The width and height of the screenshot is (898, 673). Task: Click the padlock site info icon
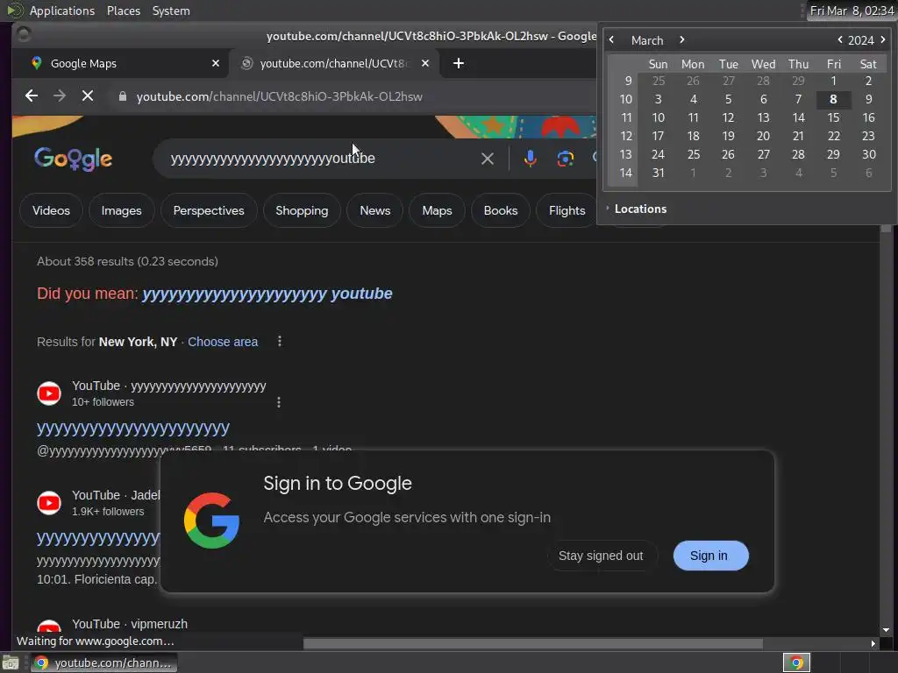tap(122, 96)
